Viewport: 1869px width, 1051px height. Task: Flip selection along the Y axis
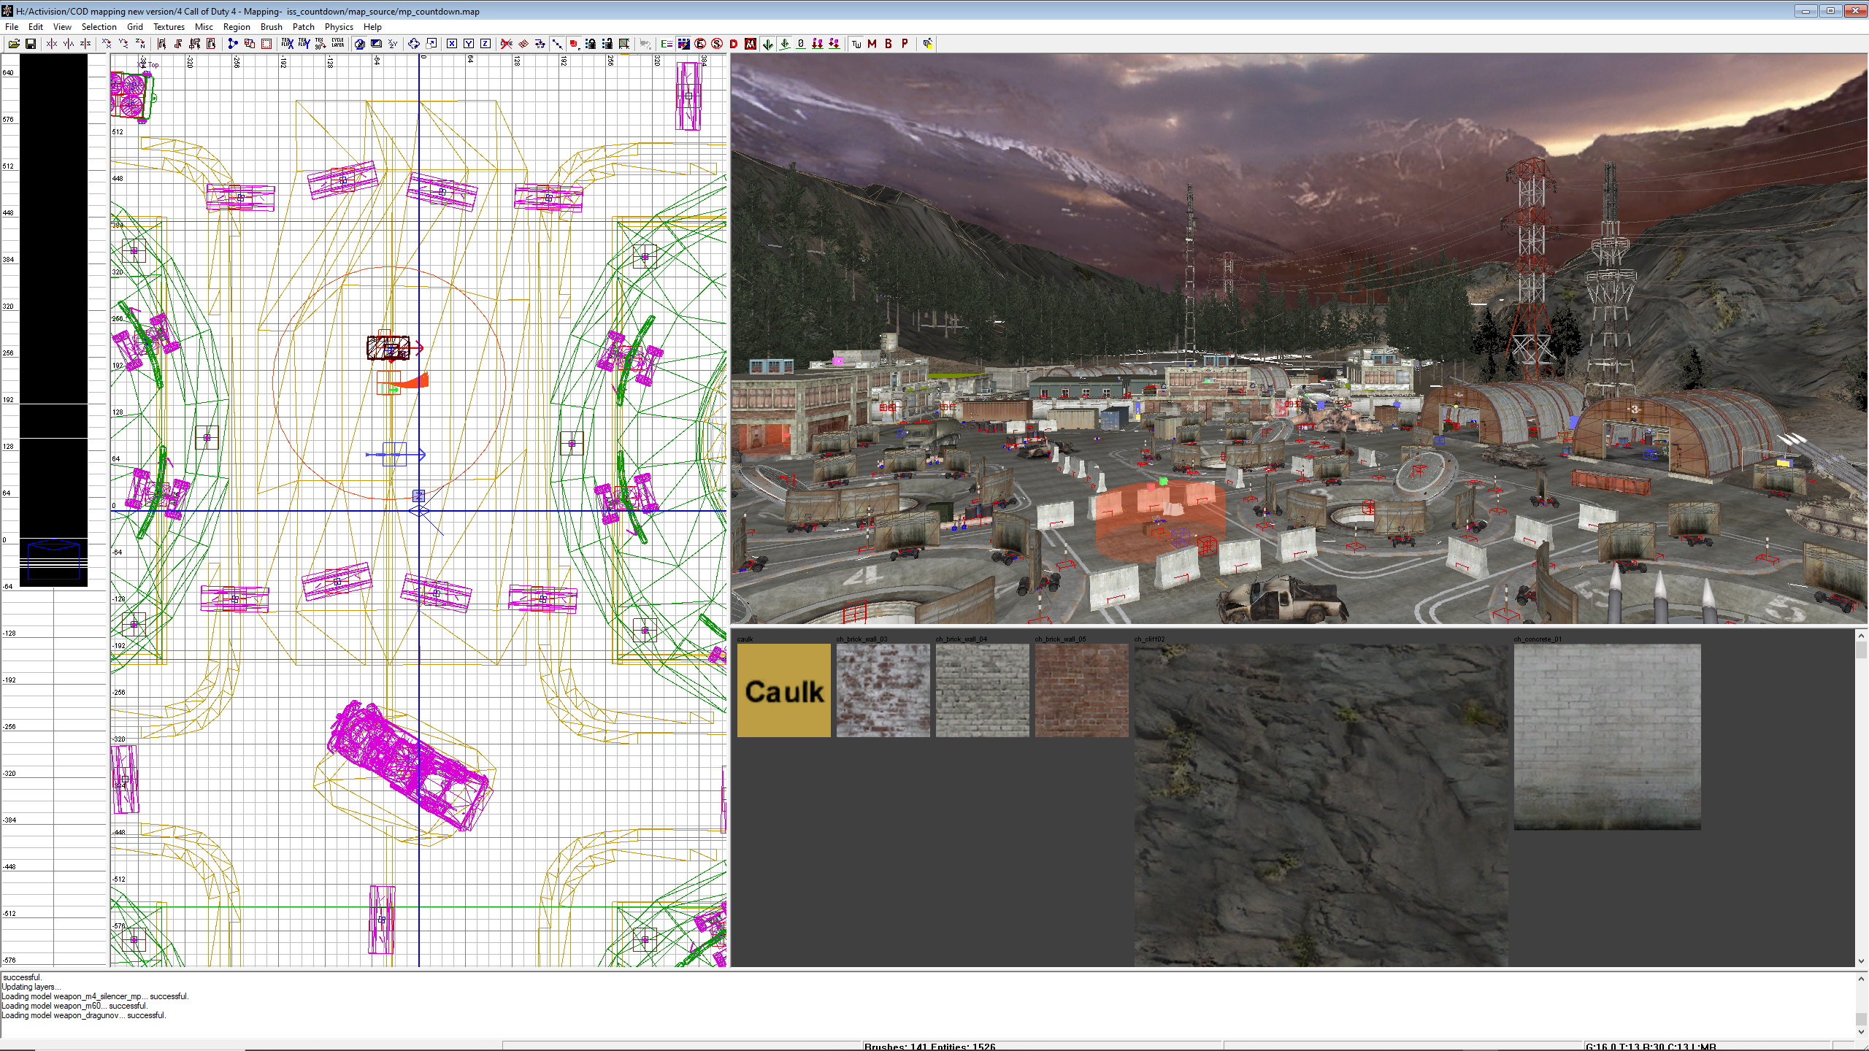pos(69,44)
